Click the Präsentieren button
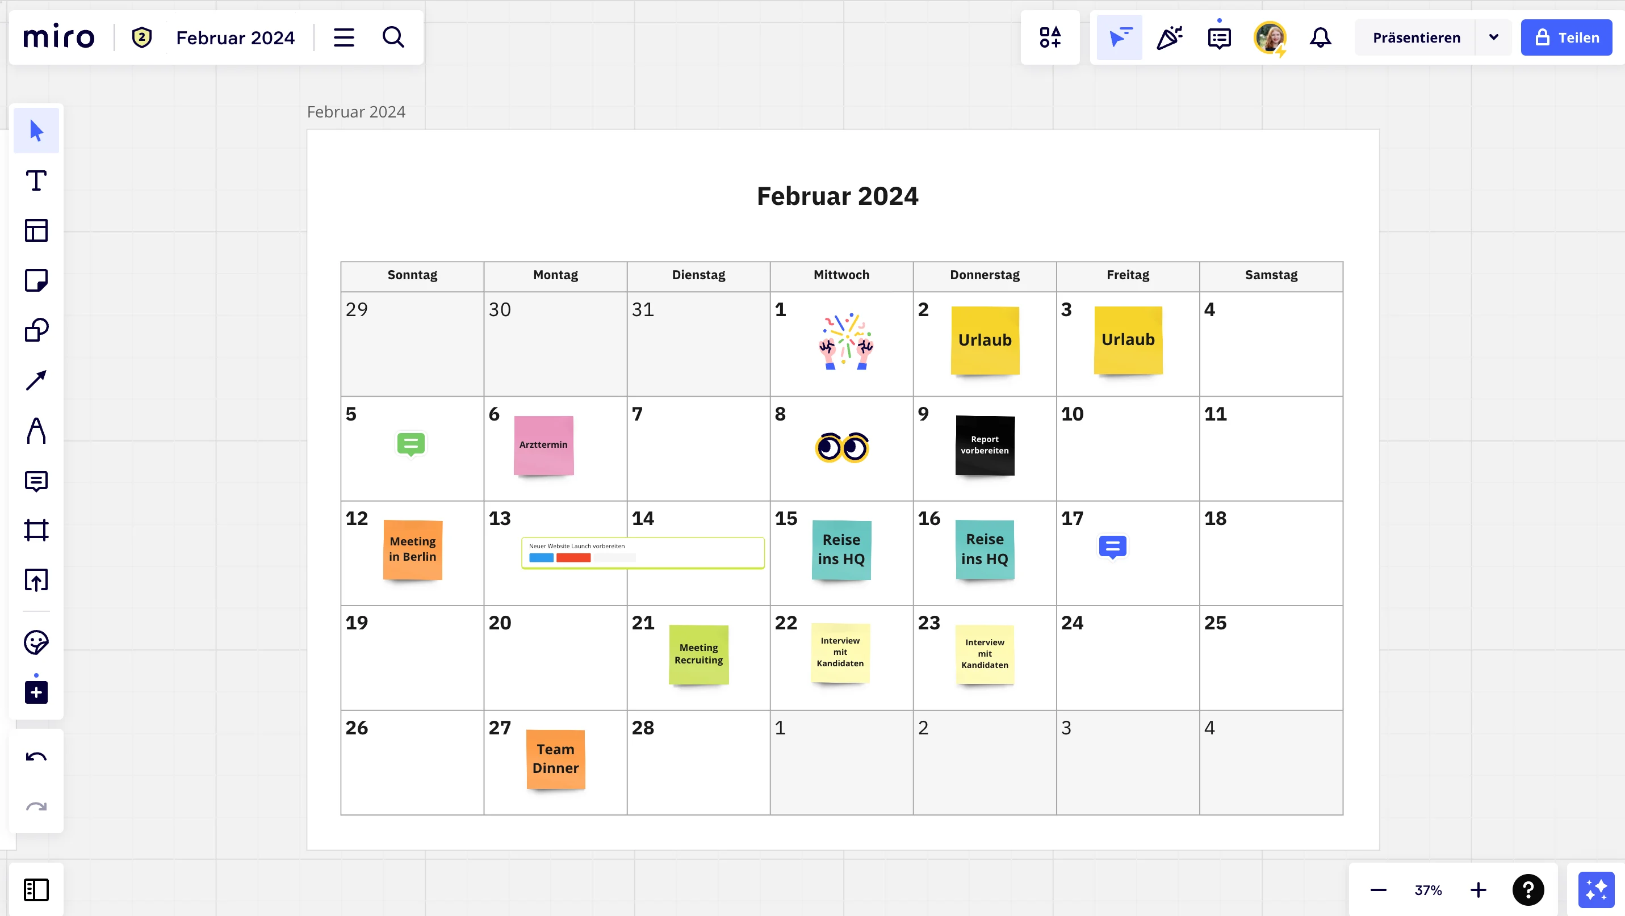Screen dimensions: 1625x916 [x=1416, y=38]
